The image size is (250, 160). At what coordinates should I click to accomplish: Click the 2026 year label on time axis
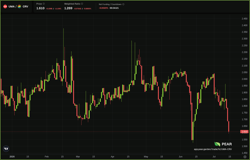tap(12, 157)
